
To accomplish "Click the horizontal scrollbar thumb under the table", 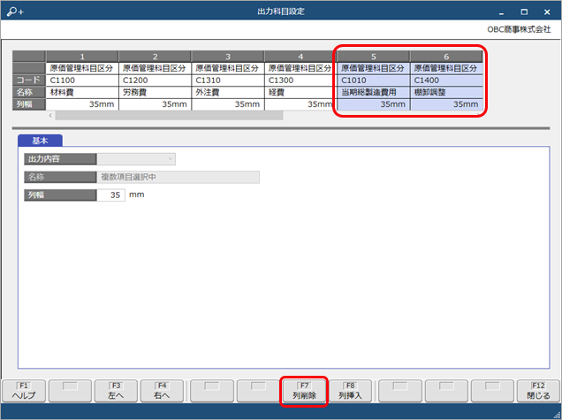I will 169,115.
